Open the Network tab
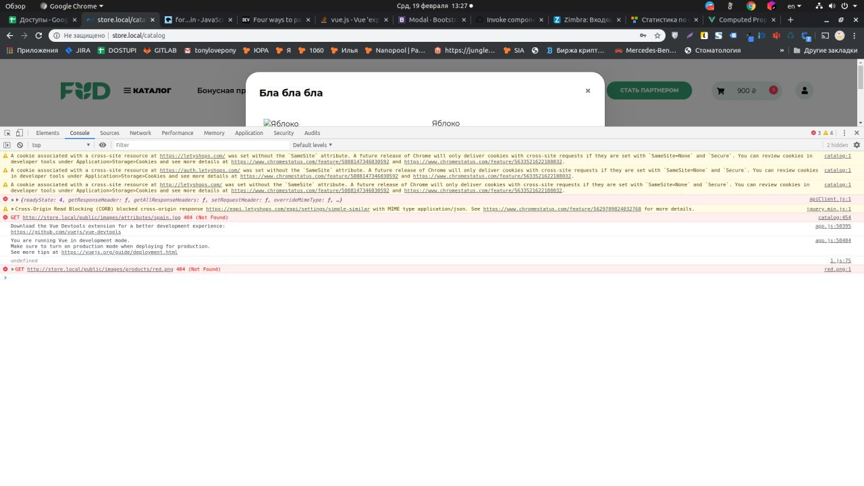 140,133
